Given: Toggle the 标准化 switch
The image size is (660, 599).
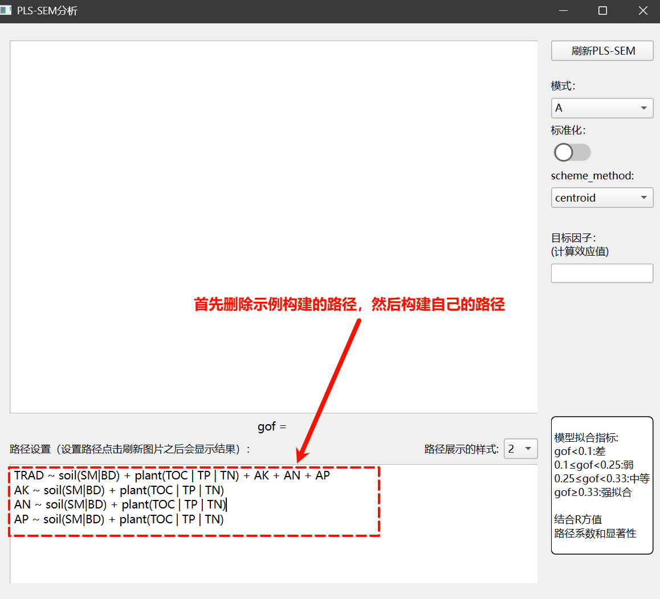Looking at the screenshot, I should tap(572, 152).
